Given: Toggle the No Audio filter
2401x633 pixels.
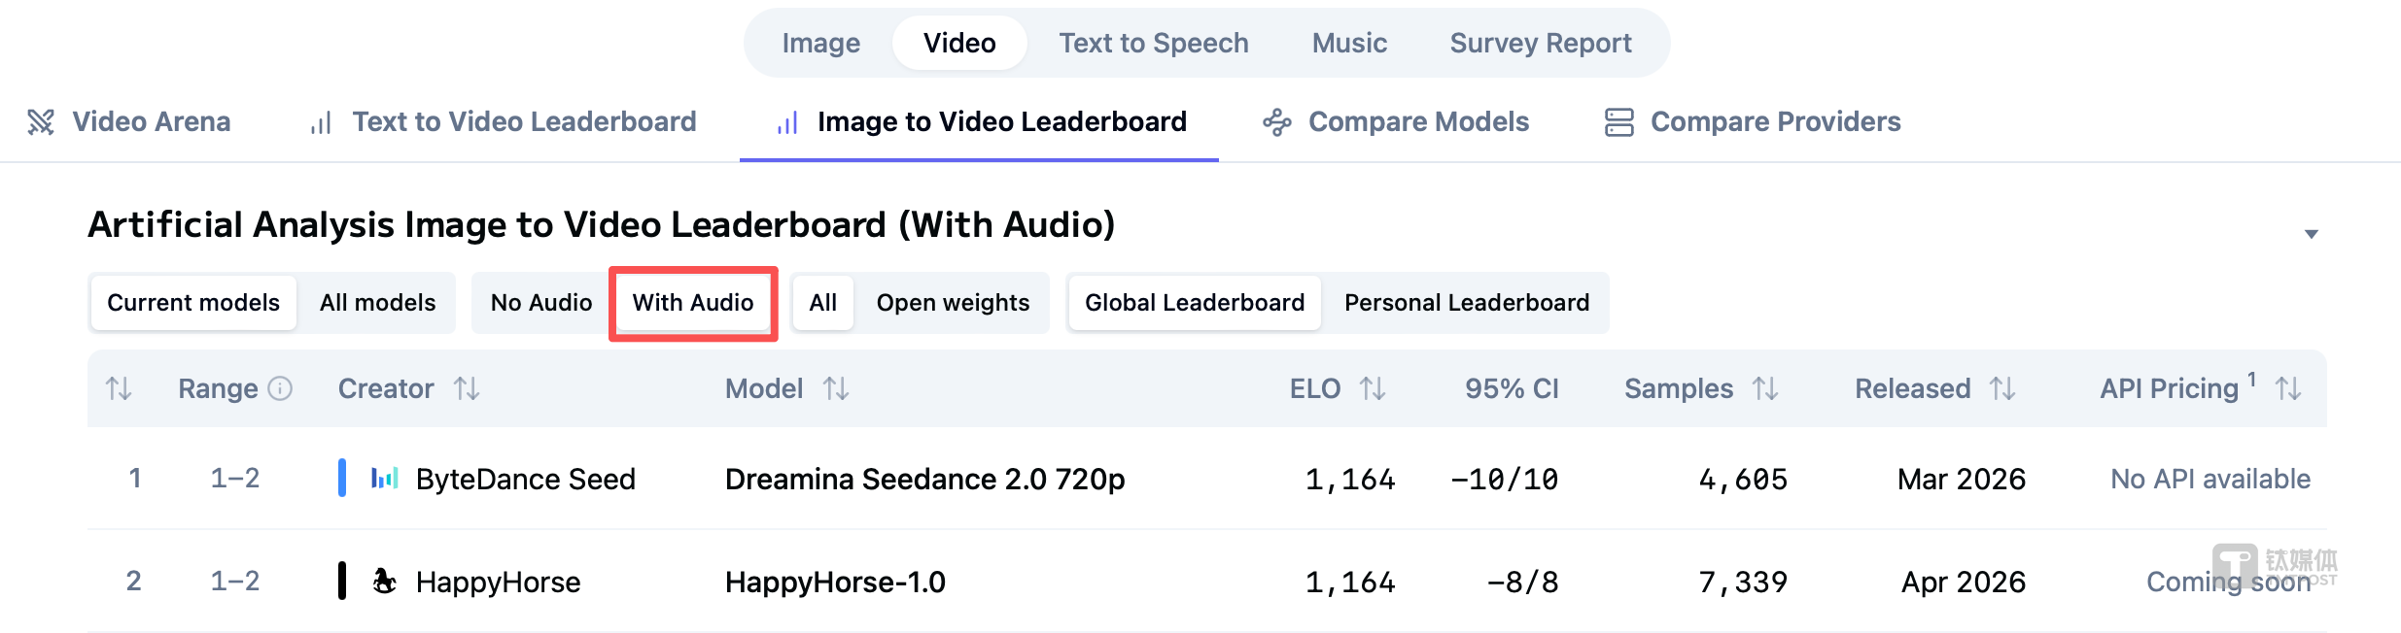Looking at the screenshot, I should coord(540,303).
